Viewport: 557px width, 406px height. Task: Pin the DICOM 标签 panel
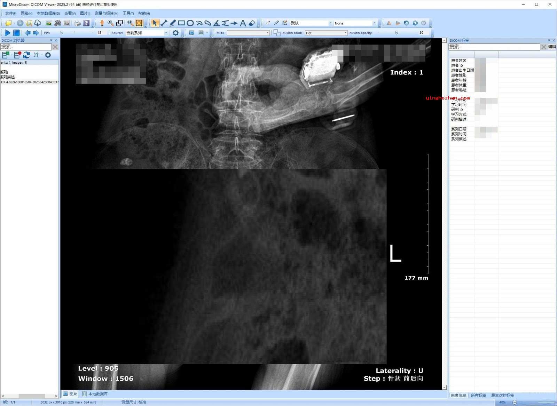click(x=549, y=41)
